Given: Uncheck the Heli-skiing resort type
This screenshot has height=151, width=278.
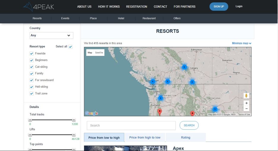Looking at the screenshot, I should [32, 87].
